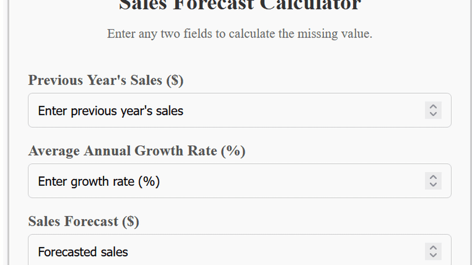This screenshot has width=472, height=265.
Task: Click the 'Previous Year's Sales ($)' label
Action: [106, 80]
